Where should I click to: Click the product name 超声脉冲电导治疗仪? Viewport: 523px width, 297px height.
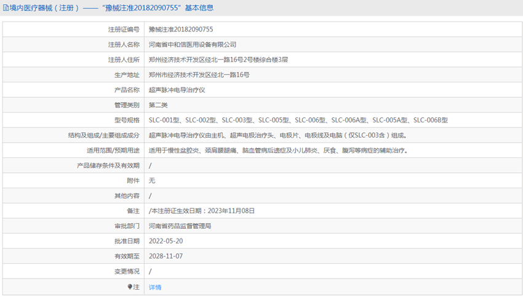tap(177, 90)
